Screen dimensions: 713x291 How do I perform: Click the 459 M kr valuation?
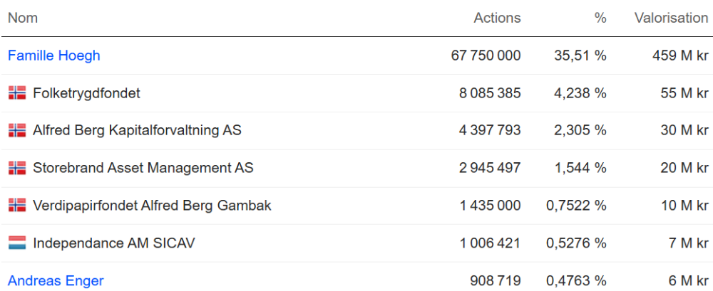(x=680, y=55)
